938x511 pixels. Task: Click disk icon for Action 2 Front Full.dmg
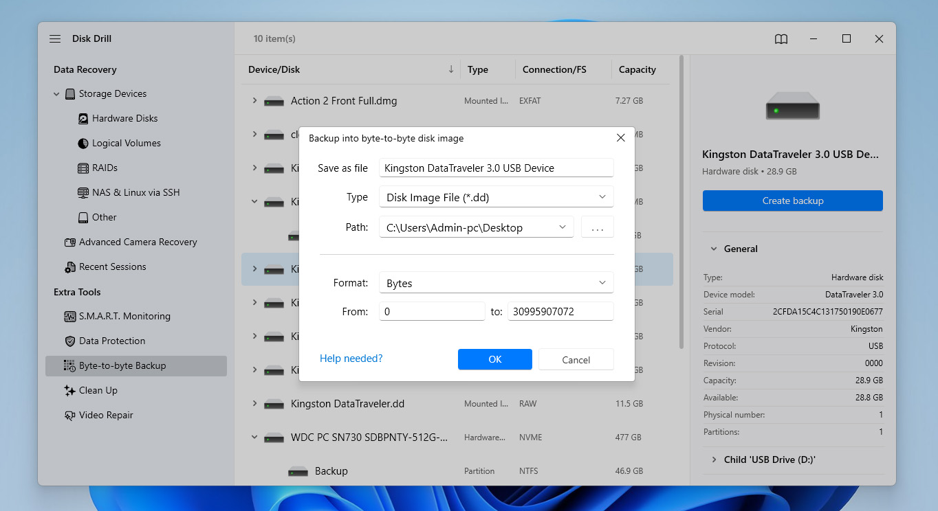[x=274, y=102]
